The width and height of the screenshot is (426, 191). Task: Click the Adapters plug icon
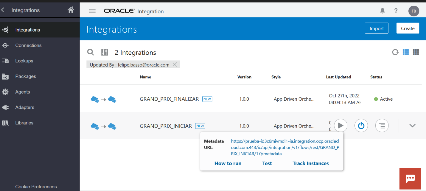5,108
